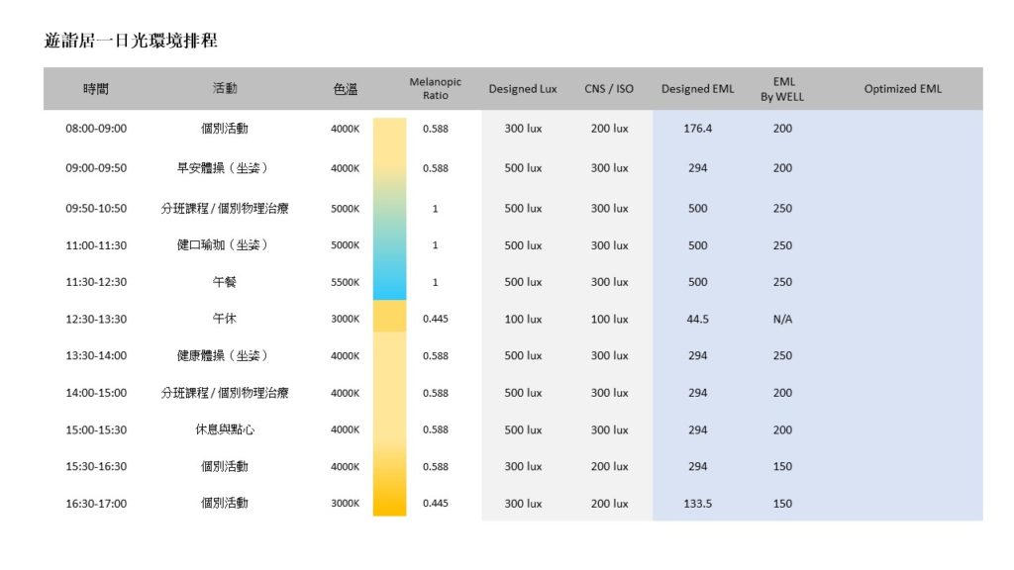Click the Melanopic Ratio column header

click(436, 88)
